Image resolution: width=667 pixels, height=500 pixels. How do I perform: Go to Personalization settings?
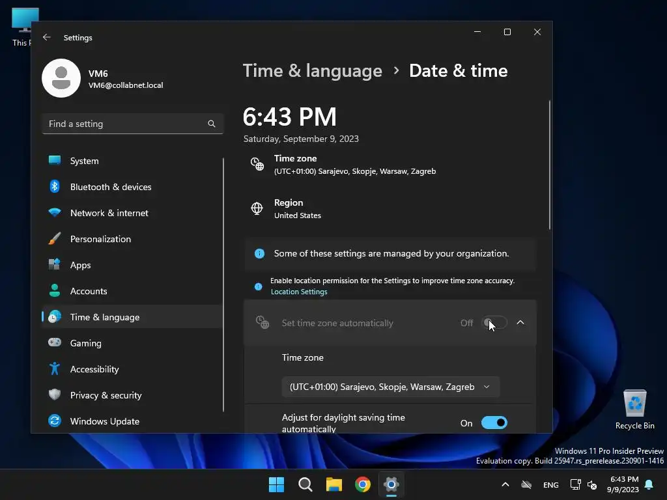[132, 239]
